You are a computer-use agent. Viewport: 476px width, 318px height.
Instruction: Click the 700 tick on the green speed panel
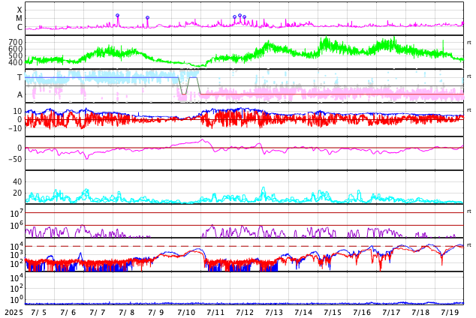pyautogui.click(x=16, y=42)
